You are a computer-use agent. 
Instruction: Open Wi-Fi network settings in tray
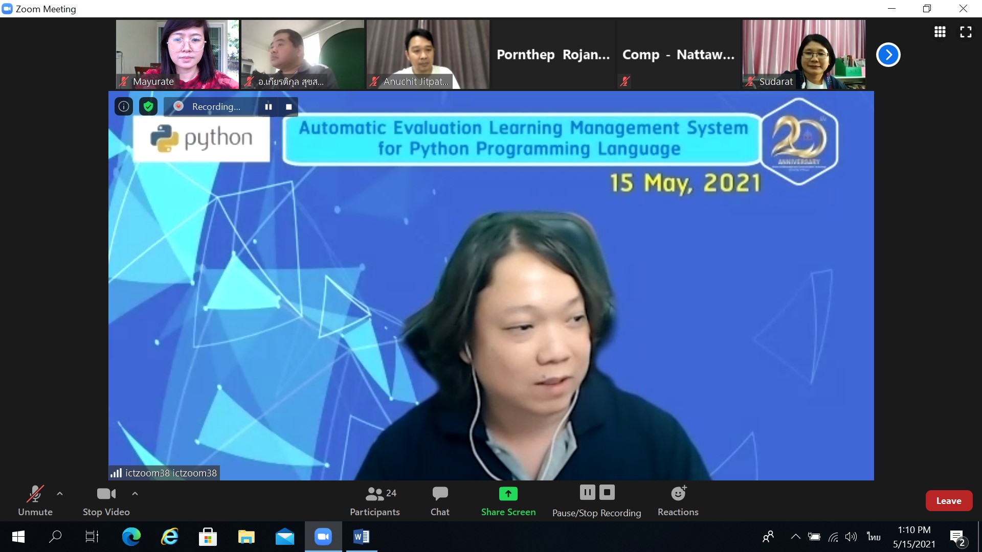tap(833, 537)
